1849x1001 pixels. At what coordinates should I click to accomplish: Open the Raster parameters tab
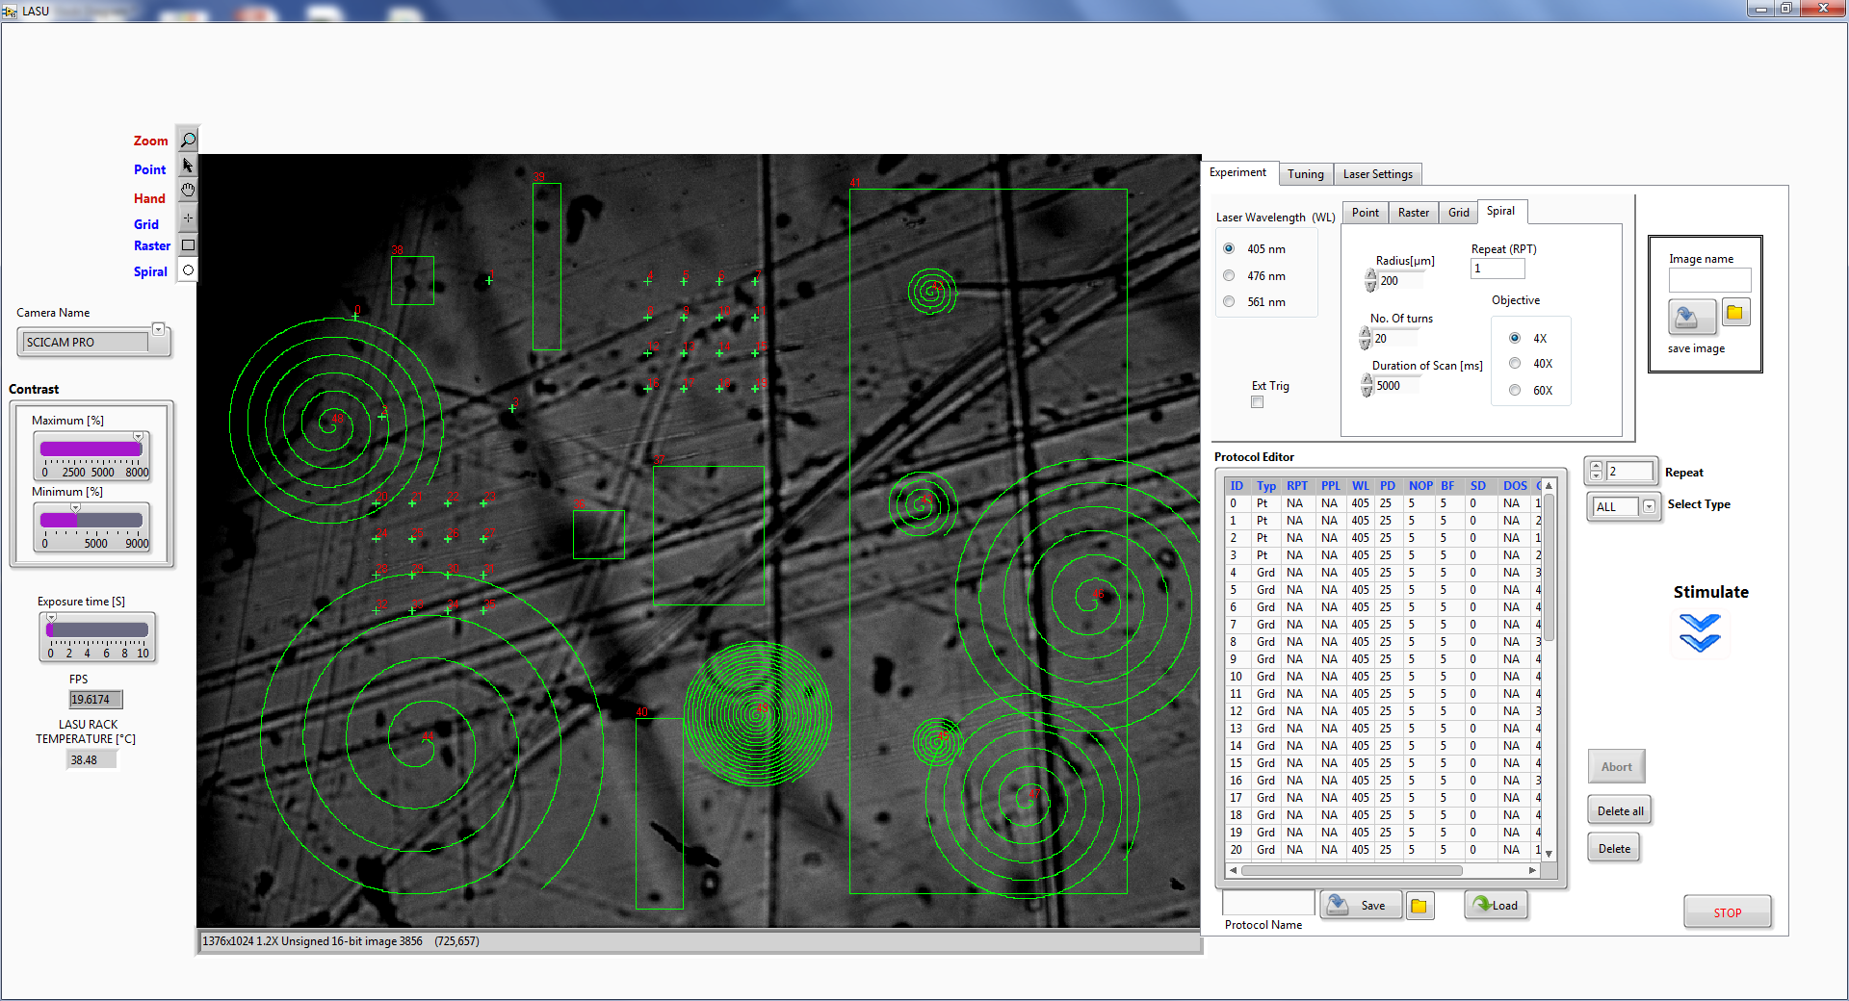(1413, 213)
